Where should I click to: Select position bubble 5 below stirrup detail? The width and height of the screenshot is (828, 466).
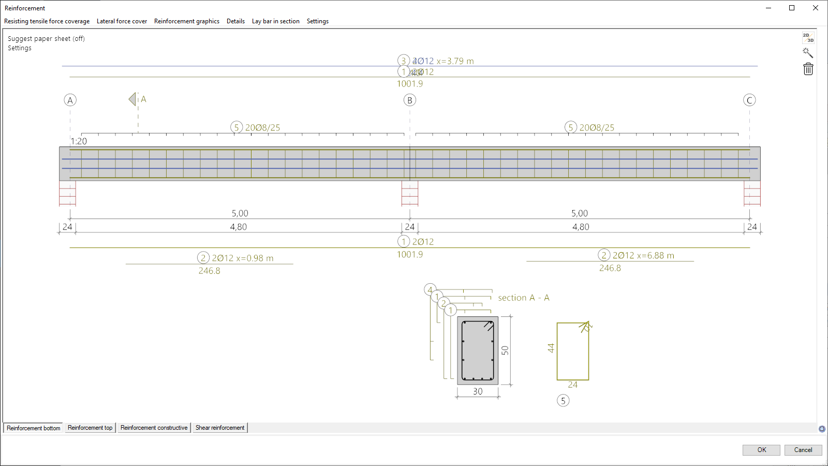563,400
